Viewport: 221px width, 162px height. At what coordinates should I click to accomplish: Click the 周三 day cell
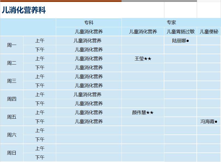tap(12, 81)
